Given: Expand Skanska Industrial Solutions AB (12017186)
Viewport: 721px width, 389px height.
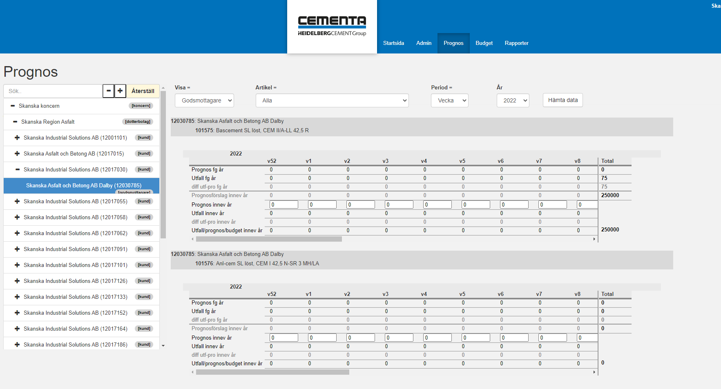Looking at the screenshot, I should pos(17,345).
